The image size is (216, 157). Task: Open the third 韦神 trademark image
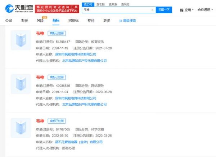[21, 127]
